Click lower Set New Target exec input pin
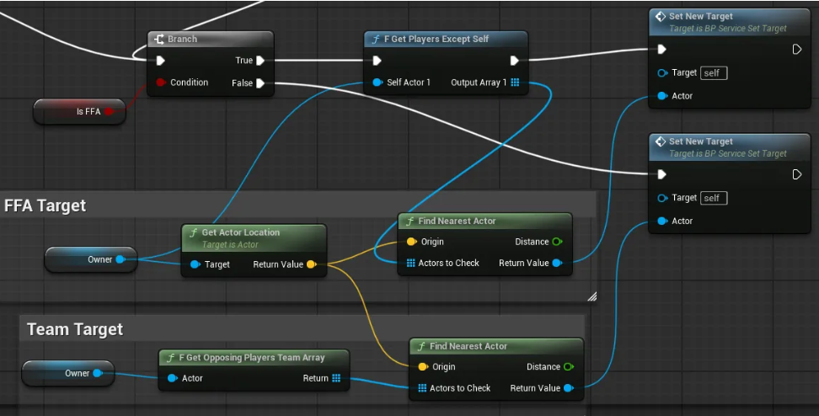This screenshot has width=819, height=416. coord(661,174)
